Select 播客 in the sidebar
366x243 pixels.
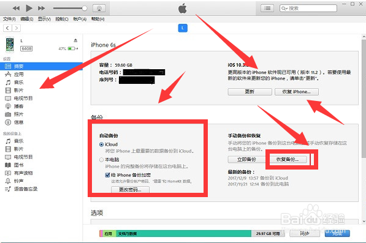[18, 107]
